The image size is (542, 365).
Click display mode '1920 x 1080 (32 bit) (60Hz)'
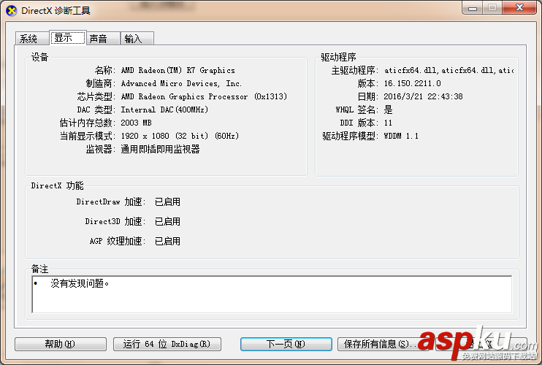(x=180, y=136)
